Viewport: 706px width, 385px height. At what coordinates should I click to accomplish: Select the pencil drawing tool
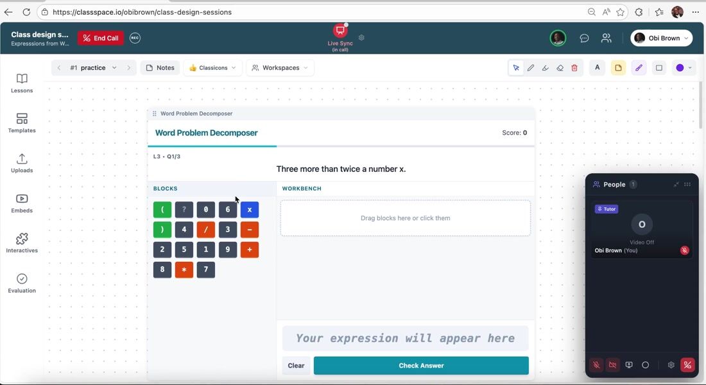531,68
